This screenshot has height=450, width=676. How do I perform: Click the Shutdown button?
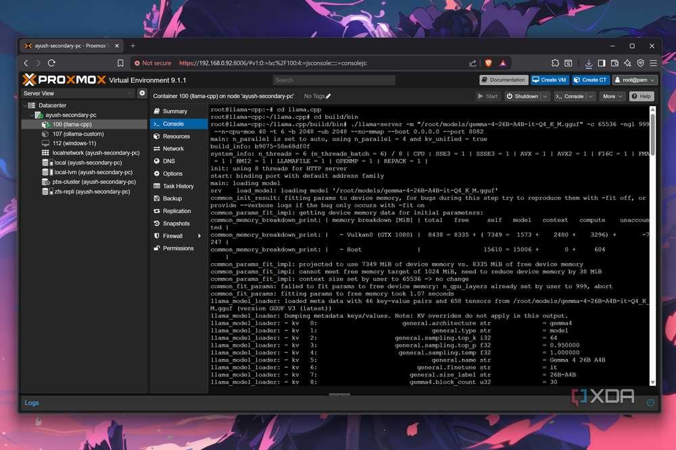pos(523,96)
